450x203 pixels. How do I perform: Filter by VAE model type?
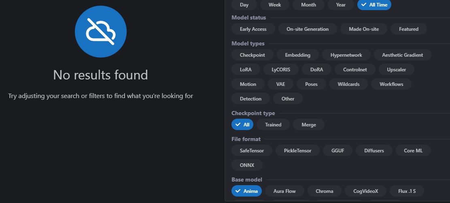[x=280, y=84]
